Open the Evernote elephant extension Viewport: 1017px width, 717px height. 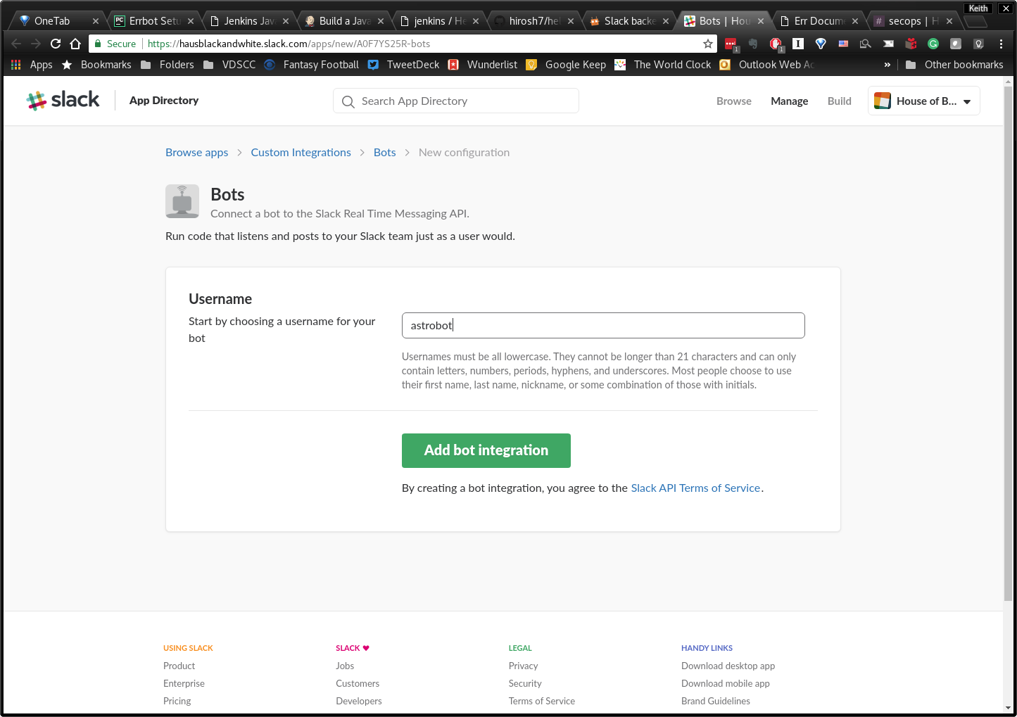pos(753,44)
